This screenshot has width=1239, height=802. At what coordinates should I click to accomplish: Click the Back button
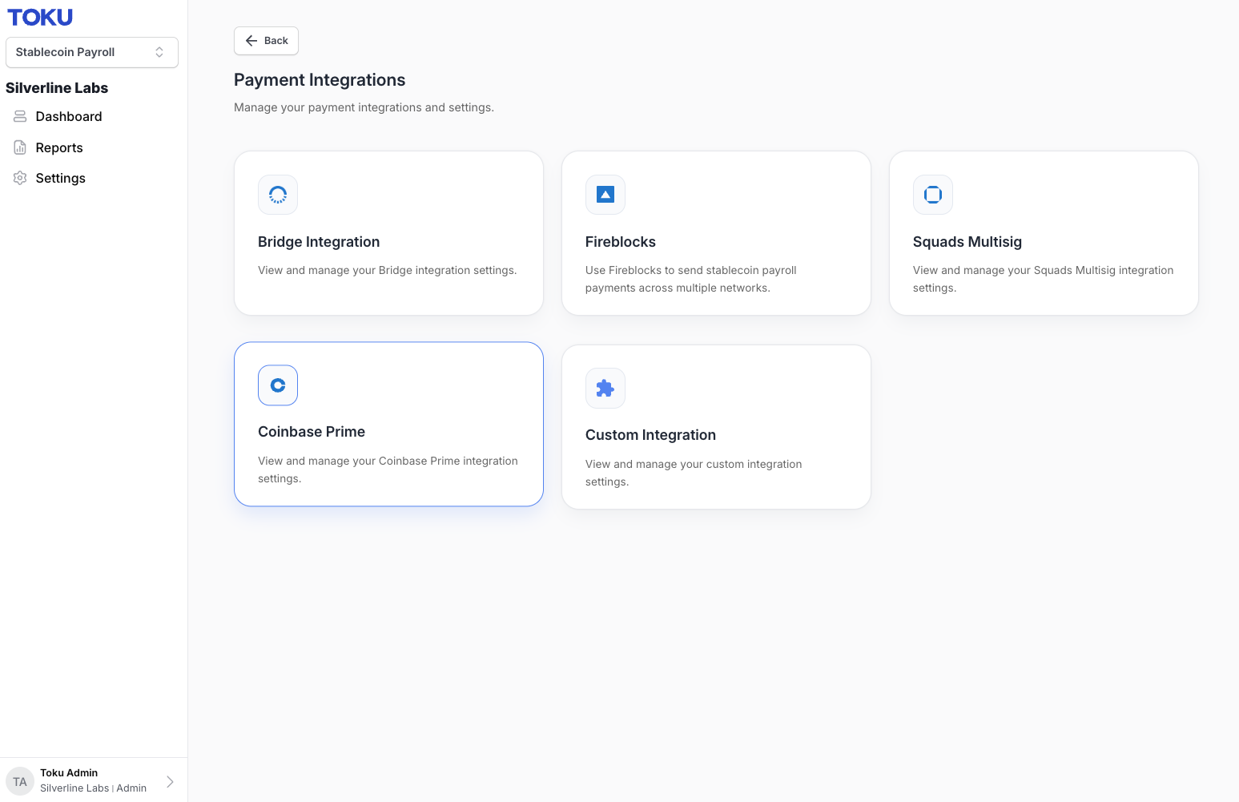pyautogui.click(x=266, y=41)
